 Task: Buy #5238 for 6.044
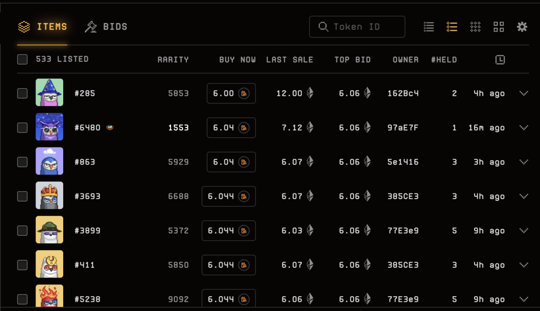(x=229, y=299)
